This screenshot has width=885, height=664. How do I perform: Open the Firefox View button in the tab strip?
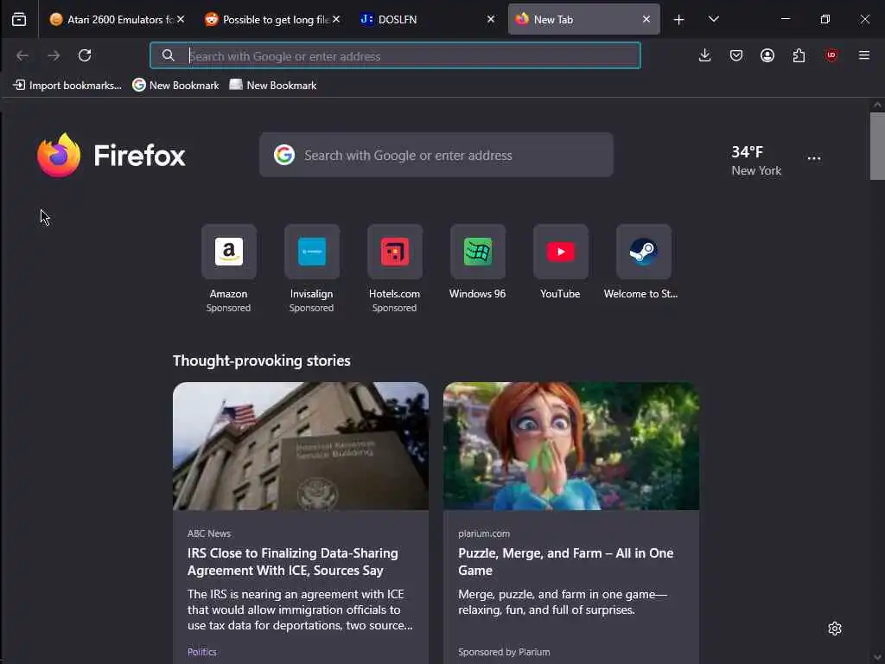click(19, 20)
